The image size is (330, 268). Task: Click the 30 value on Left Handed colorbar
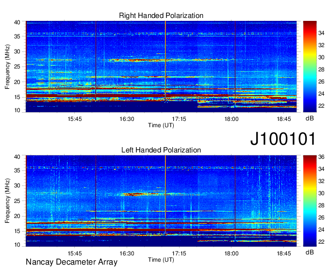(x=321, y=193)
